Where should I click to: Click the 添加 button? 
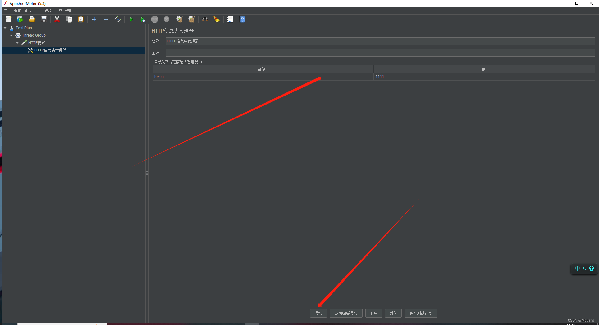[x=318, y=313]
